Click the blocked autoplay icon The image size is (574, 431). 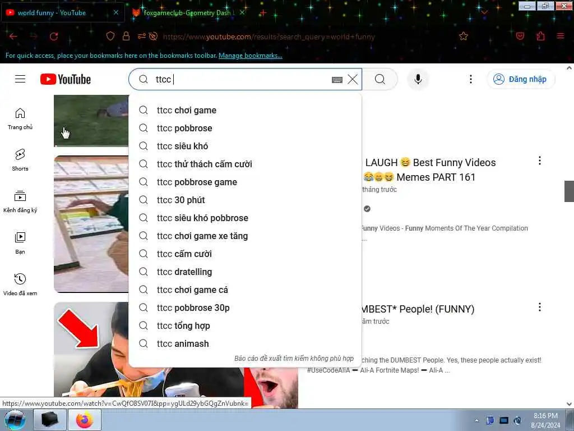tap(154, 36)
